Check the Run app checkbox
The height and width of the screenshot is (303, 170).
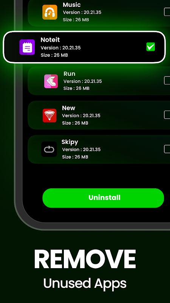167,80
